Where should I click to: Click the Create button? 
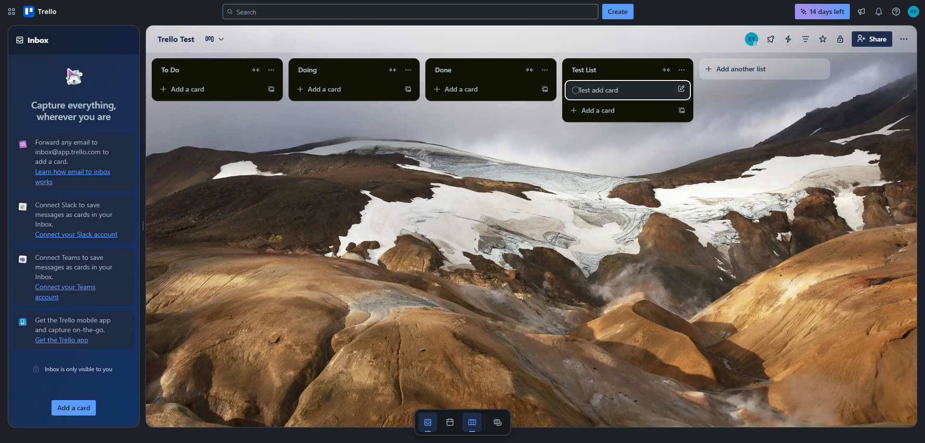[x=618, y=12]
